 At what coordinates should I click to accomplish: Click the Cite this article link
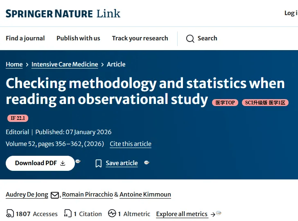[x=131, y=144]
